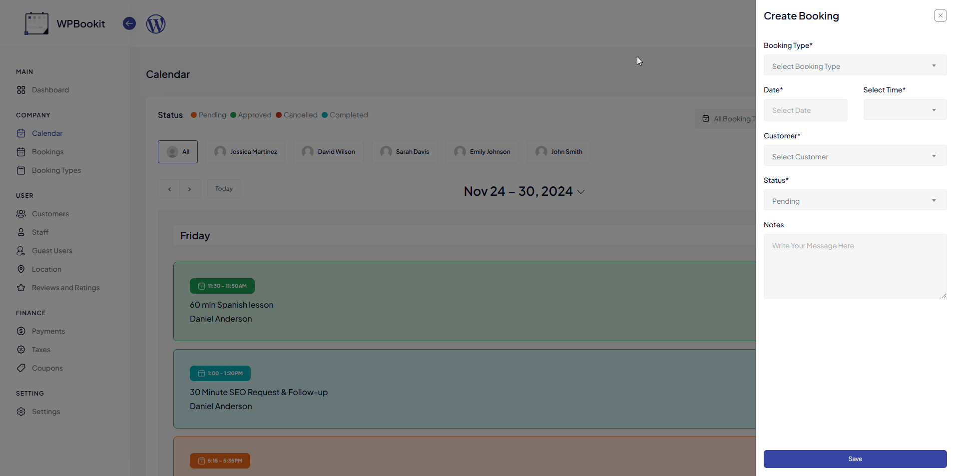Click the WordPress logo icon
953x476 pixels.
tap(156, 24)
